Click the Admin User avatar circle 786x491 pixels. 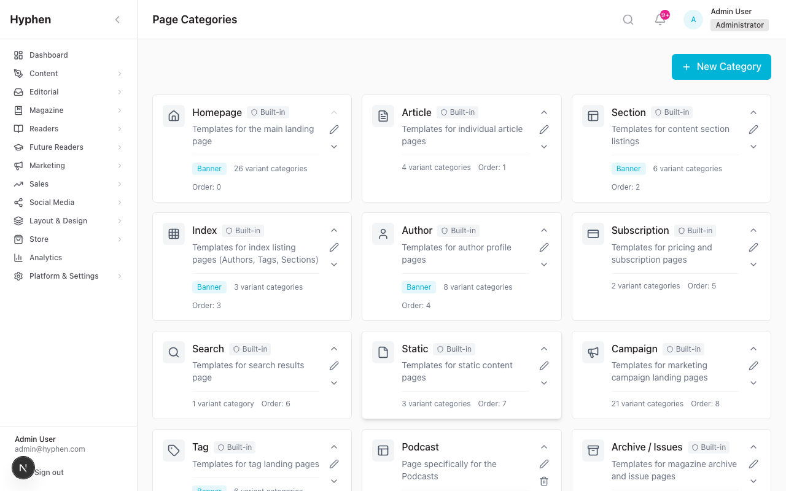click(693, 19)
